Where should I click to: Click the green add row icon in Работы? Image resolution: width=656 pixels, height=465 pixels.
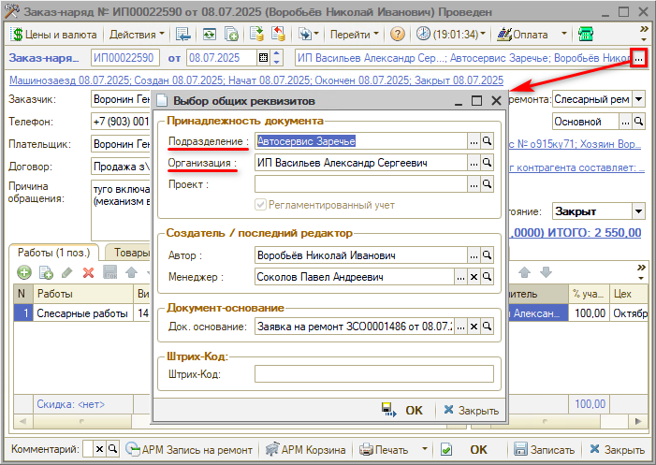click(22, 272)
